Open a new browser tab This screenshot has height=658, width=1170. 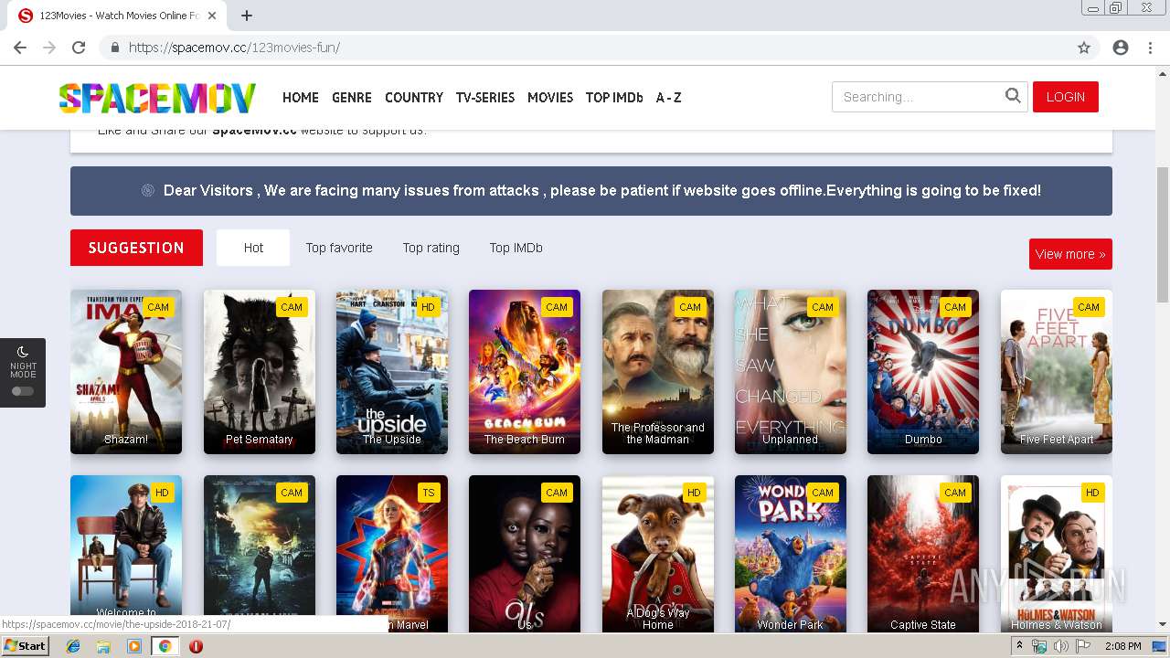click(x=247, y=16)
